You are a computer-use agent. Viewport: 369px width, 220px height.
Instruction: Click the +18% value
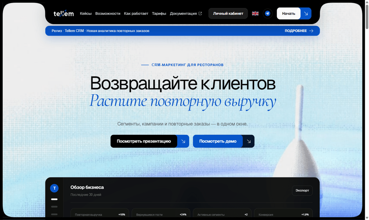tap(122, 214)
